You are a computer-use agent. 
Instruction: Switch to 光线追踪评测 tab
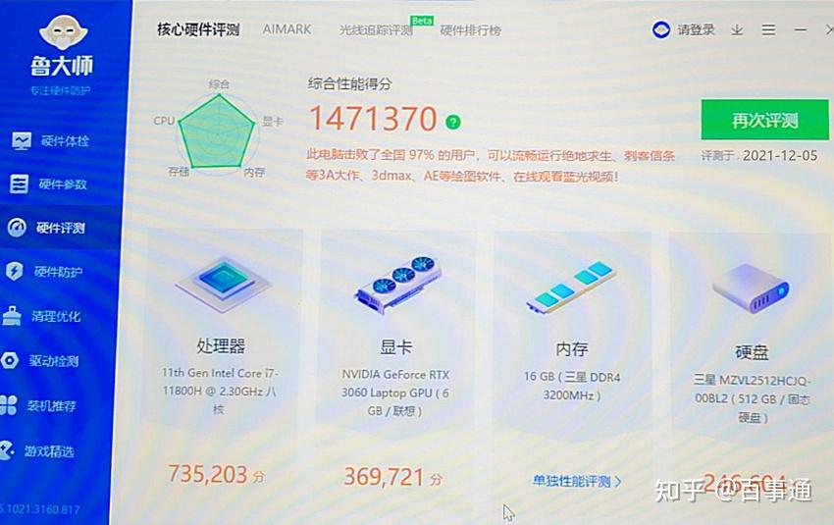click(376, 30)
